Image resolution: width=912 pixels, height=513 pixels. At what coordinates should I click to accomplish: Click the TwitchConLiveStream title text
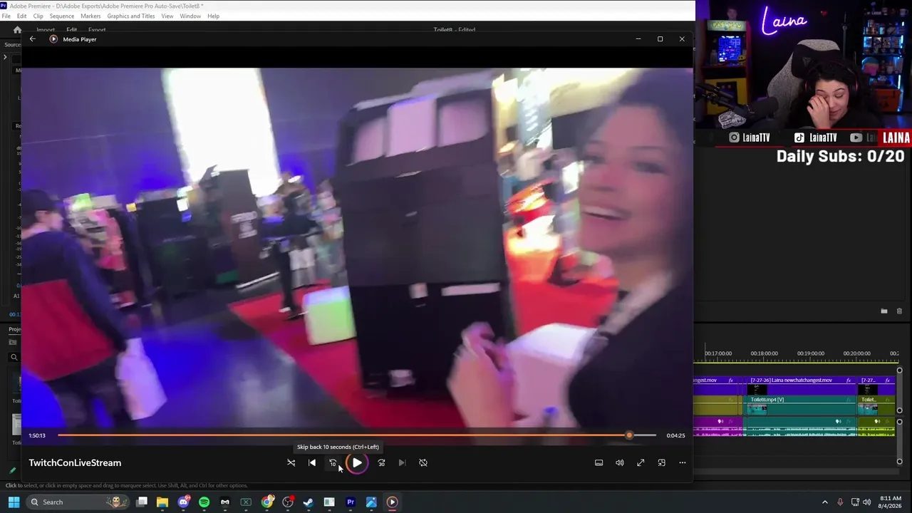[75, 463]
